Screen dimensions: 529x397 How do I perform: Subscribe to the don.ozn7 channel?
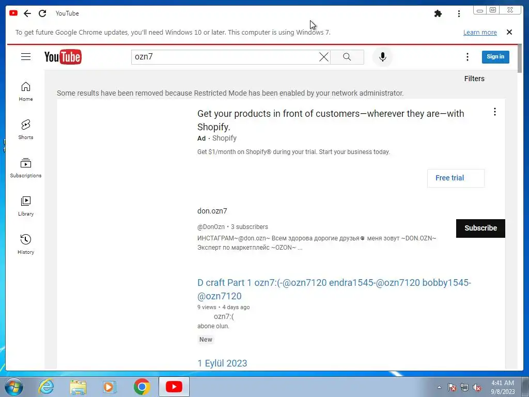[x=480, y=228]
